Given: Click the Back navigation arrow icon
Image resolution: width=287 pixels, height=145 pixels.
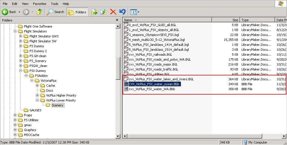Looking at the screenshot, I should pyautogui.click(x=5, y=12).
